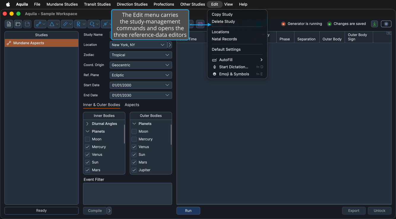
Task: Check the Moon box under Inner Bodies
Action: click(x=88, y=139)
